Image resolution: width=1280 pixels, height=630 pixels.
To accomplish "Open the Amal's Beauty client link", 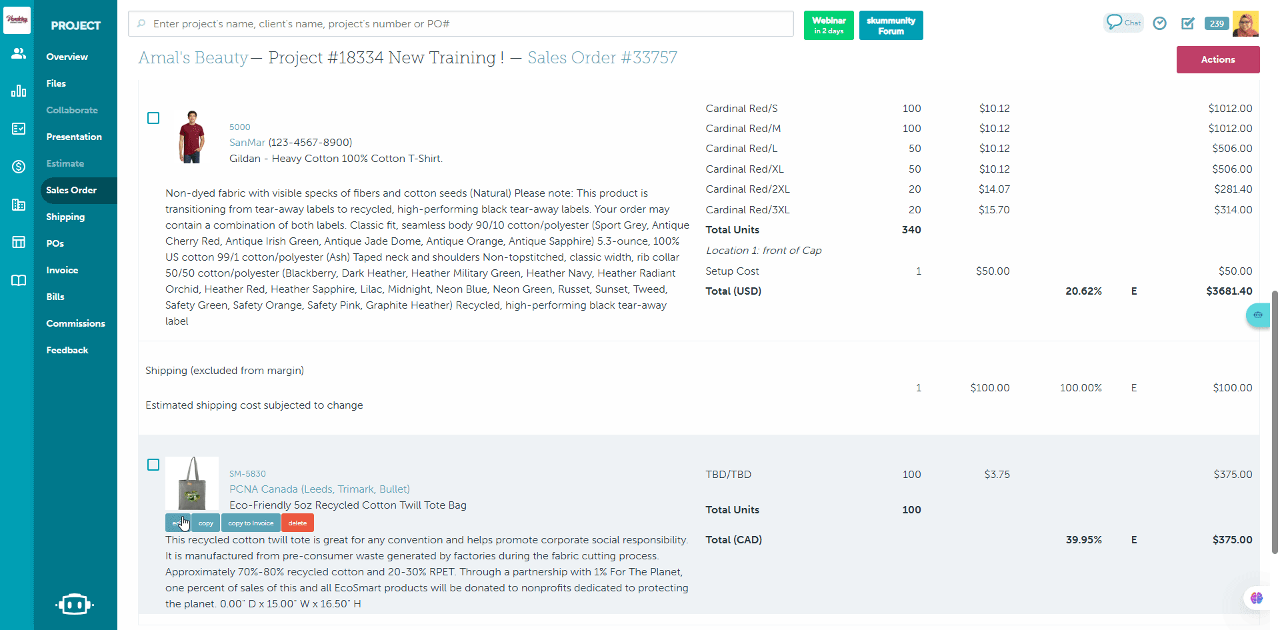I will [193, 58].
